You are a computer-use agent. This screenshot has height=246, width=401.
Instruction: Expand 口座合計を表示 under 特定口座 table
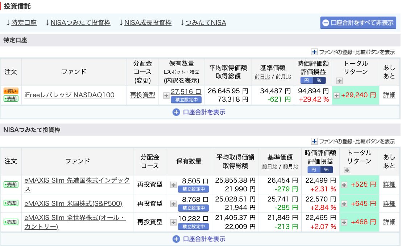pos(199,112)
